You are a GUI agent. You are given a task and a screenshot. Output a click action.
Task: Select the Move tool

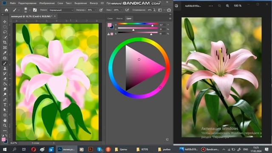pyautogui.click(x=5, y=22)
